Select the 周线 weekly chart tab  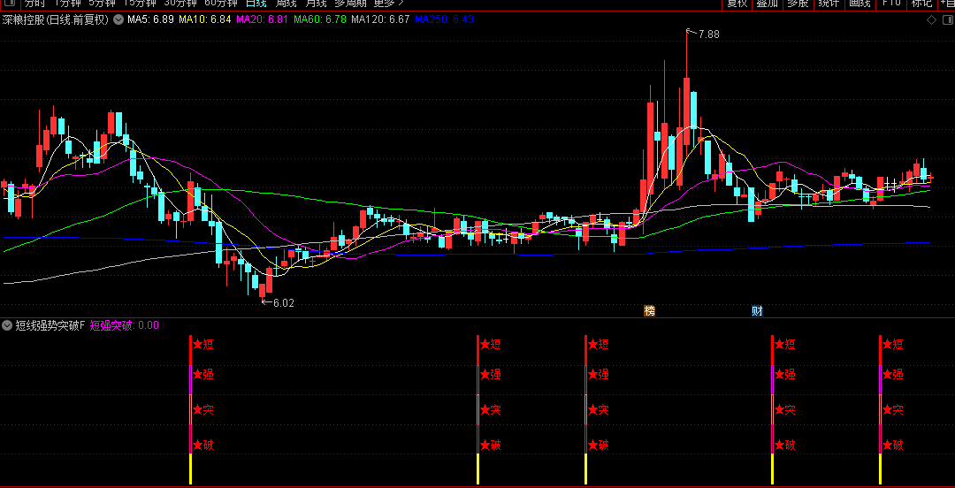(x=286, y=3)
